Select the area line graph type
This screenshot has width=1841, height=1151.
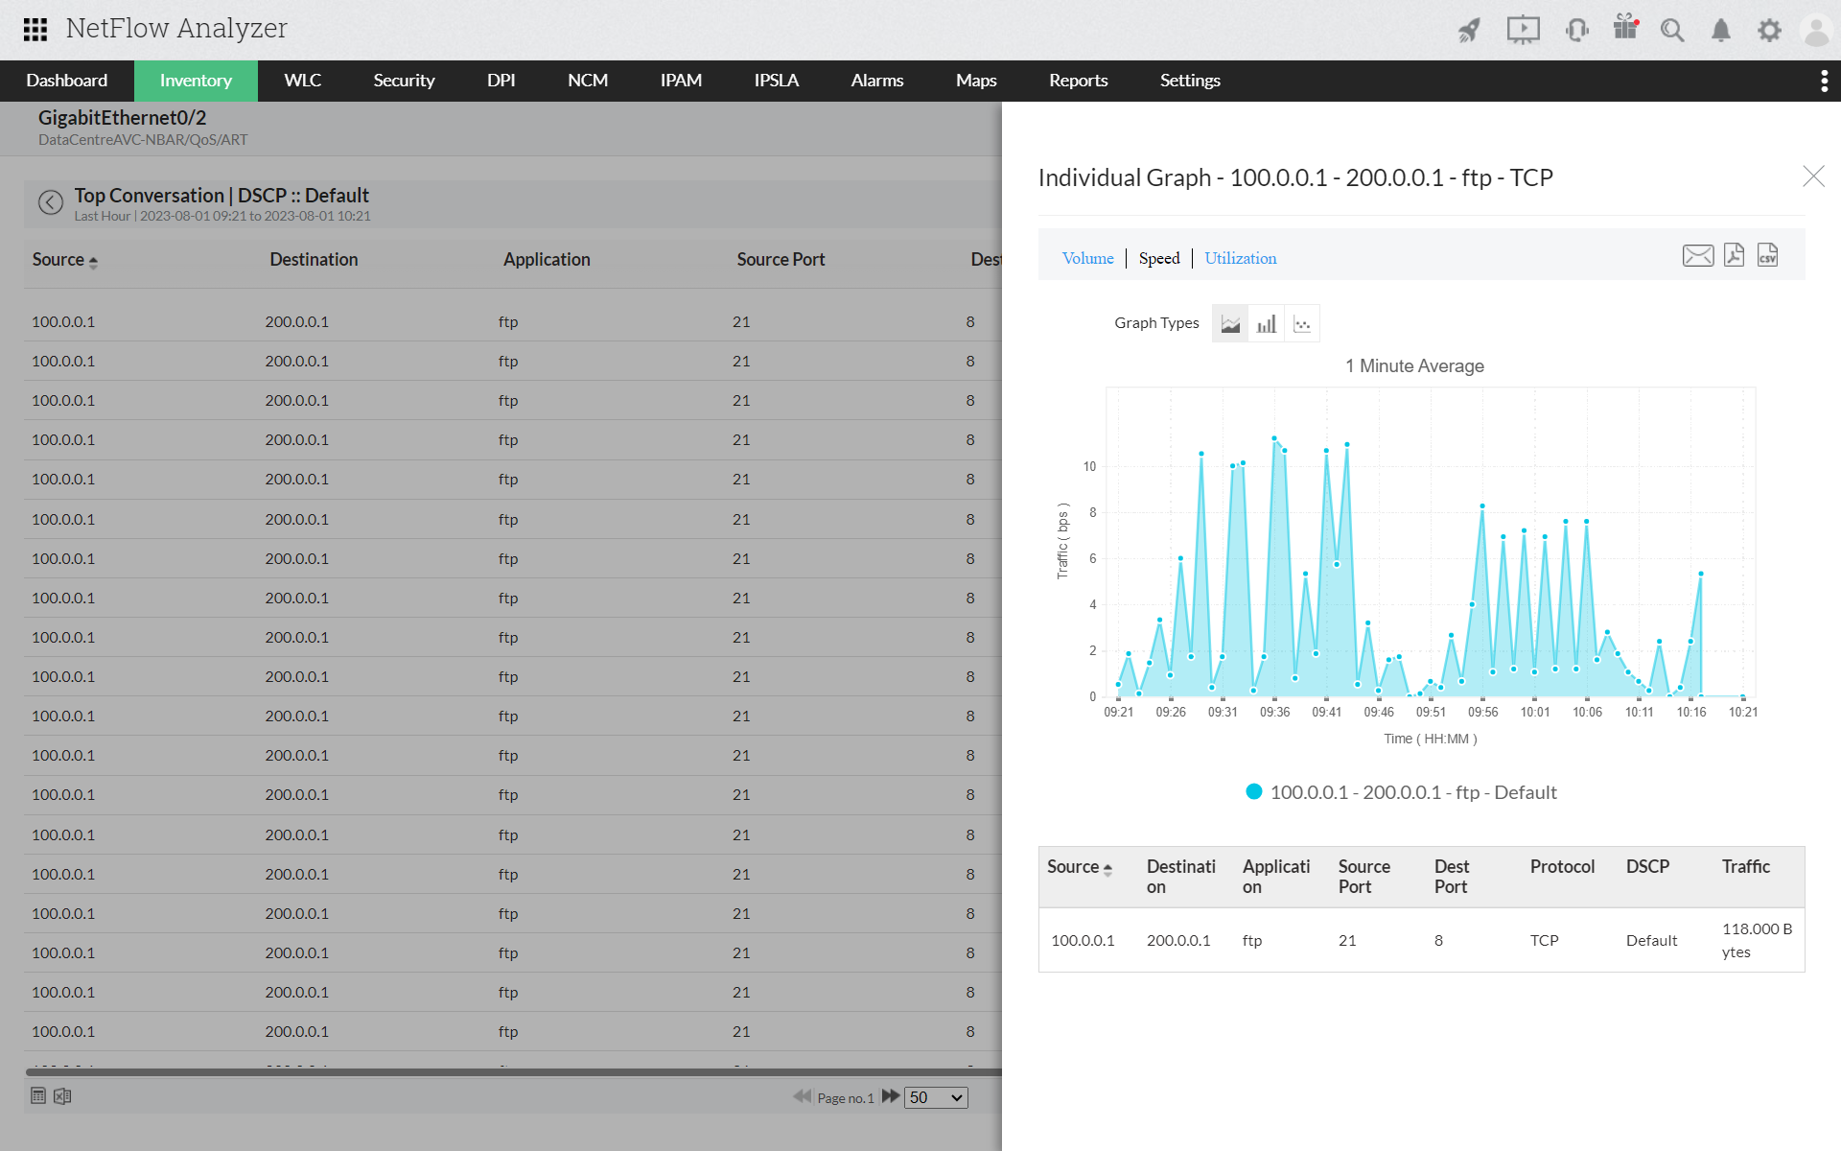click(1230, 323)
